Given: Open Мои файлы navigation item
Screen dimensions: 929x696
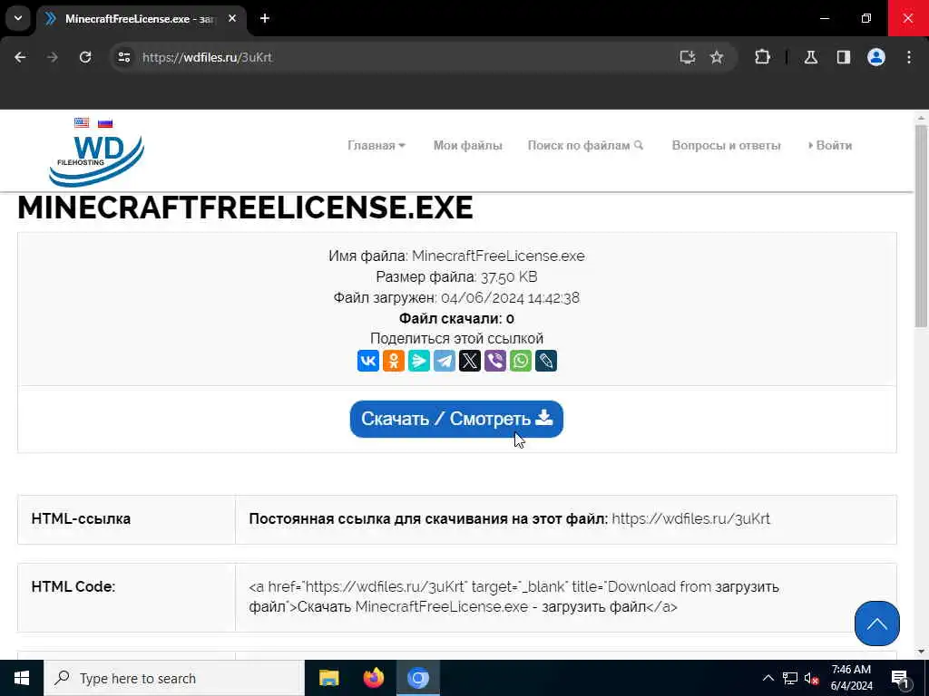Looking at the screenshot, I should pos(467,146).
